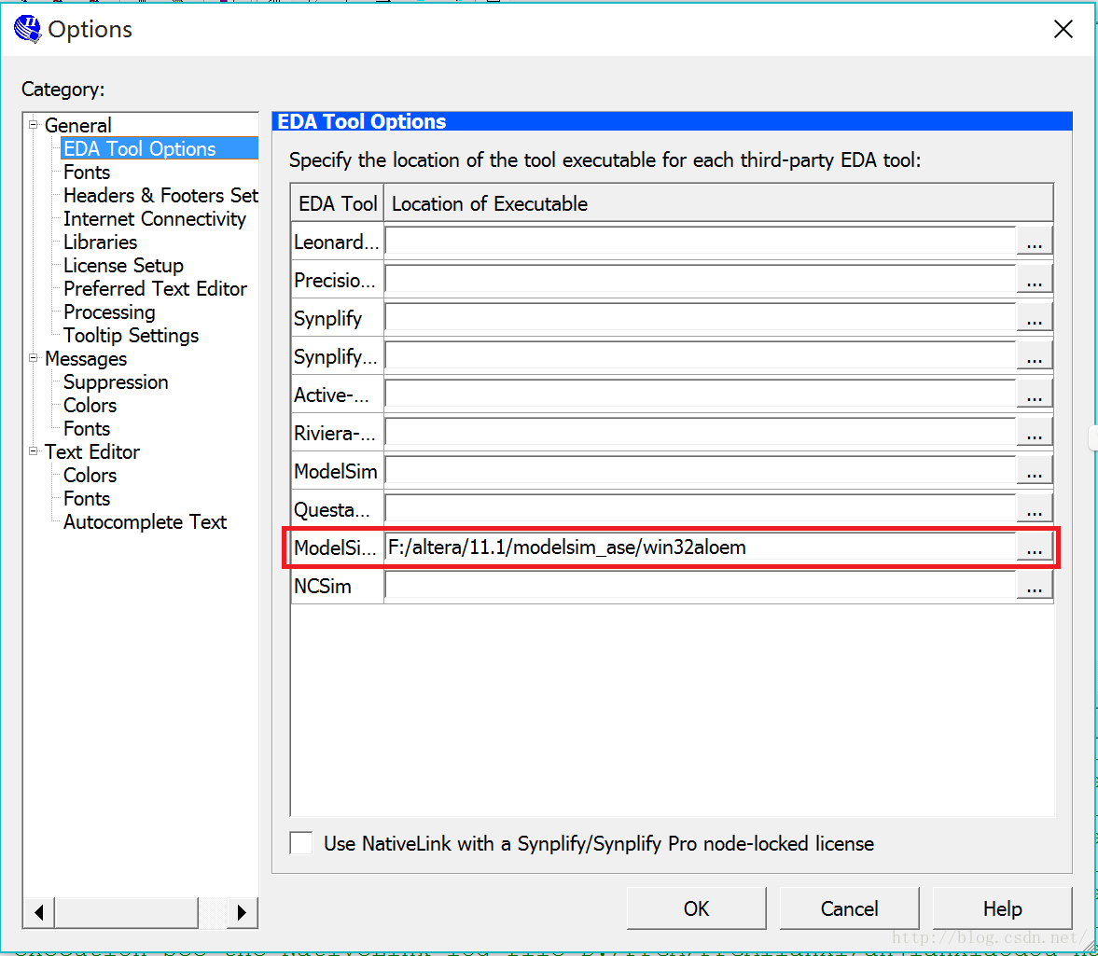Image resolution: width=1098 pixels, height=956 pixels.
Task: Click the Synplify location input field
Action: [701, 318]
